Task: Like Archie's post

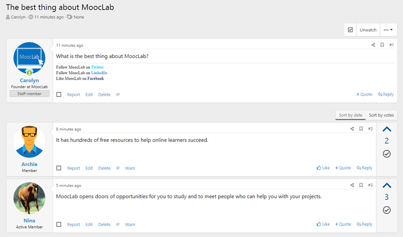Action: click(x=323, y=168)
